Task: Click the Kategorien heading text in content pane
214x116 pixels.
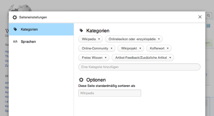Action: (98, 31)
